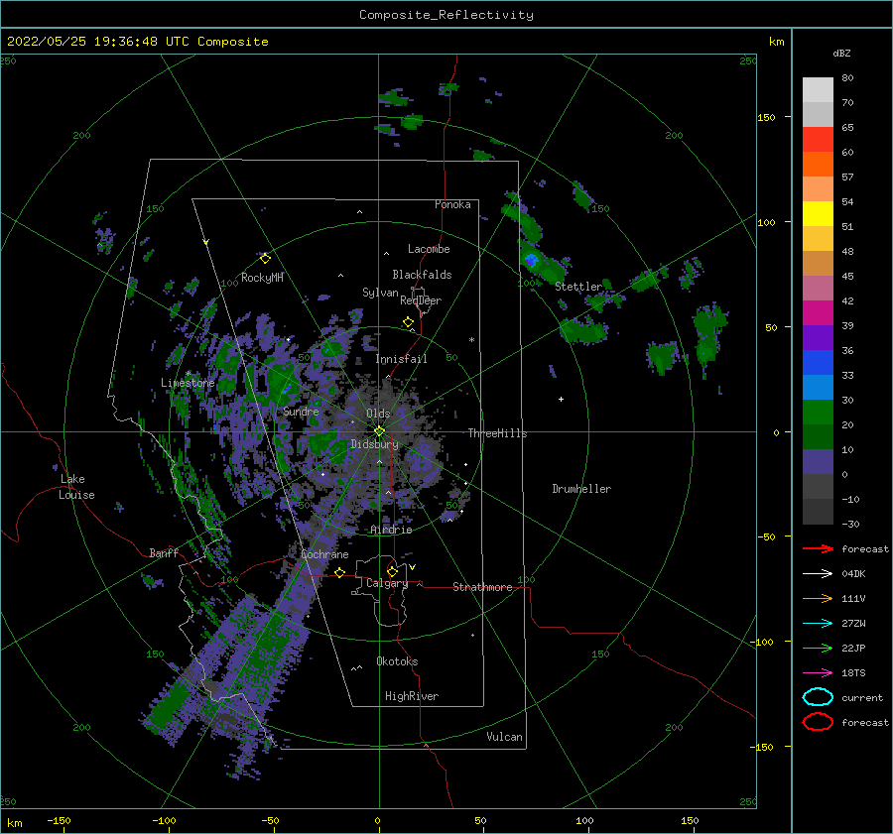893x834 pixels.
Task: Click the Didsbury label
Action: [x=374, y=444]
